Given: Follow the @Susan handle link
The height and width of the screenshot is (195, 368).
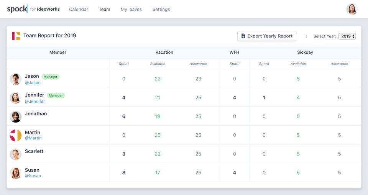Looking at the screenshot, I should 33,175.
